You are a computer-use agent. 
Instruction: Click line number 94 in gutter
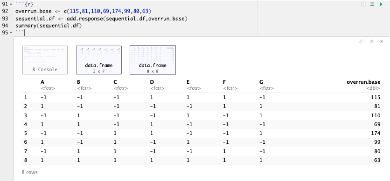pos(5,26)
